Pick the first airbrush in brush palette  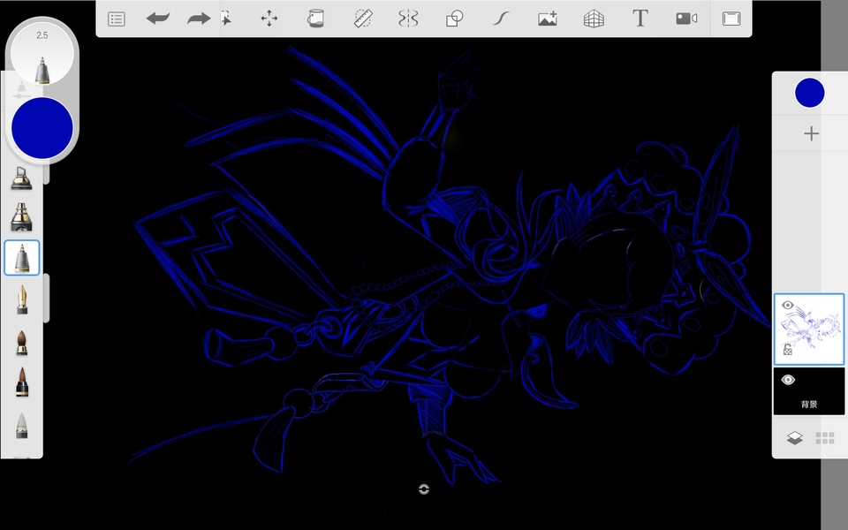click(x=21, y=178)
